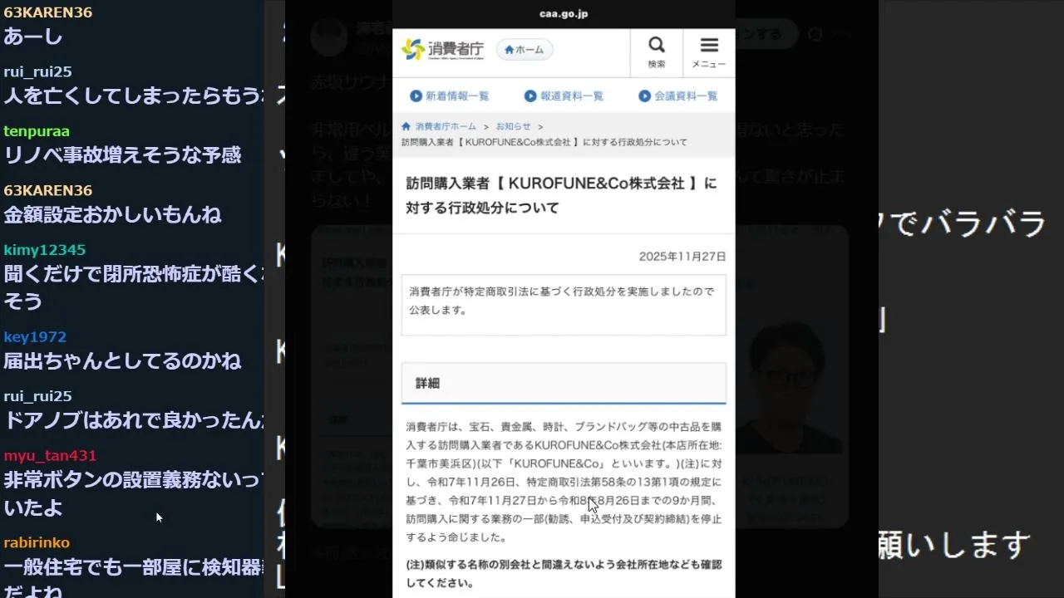Click chat username kimy12345
Screen dimensions: 1064x598
point(45,250)
